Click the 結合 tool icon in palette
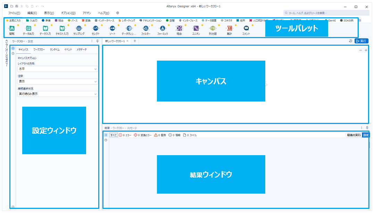 (179, 28)
